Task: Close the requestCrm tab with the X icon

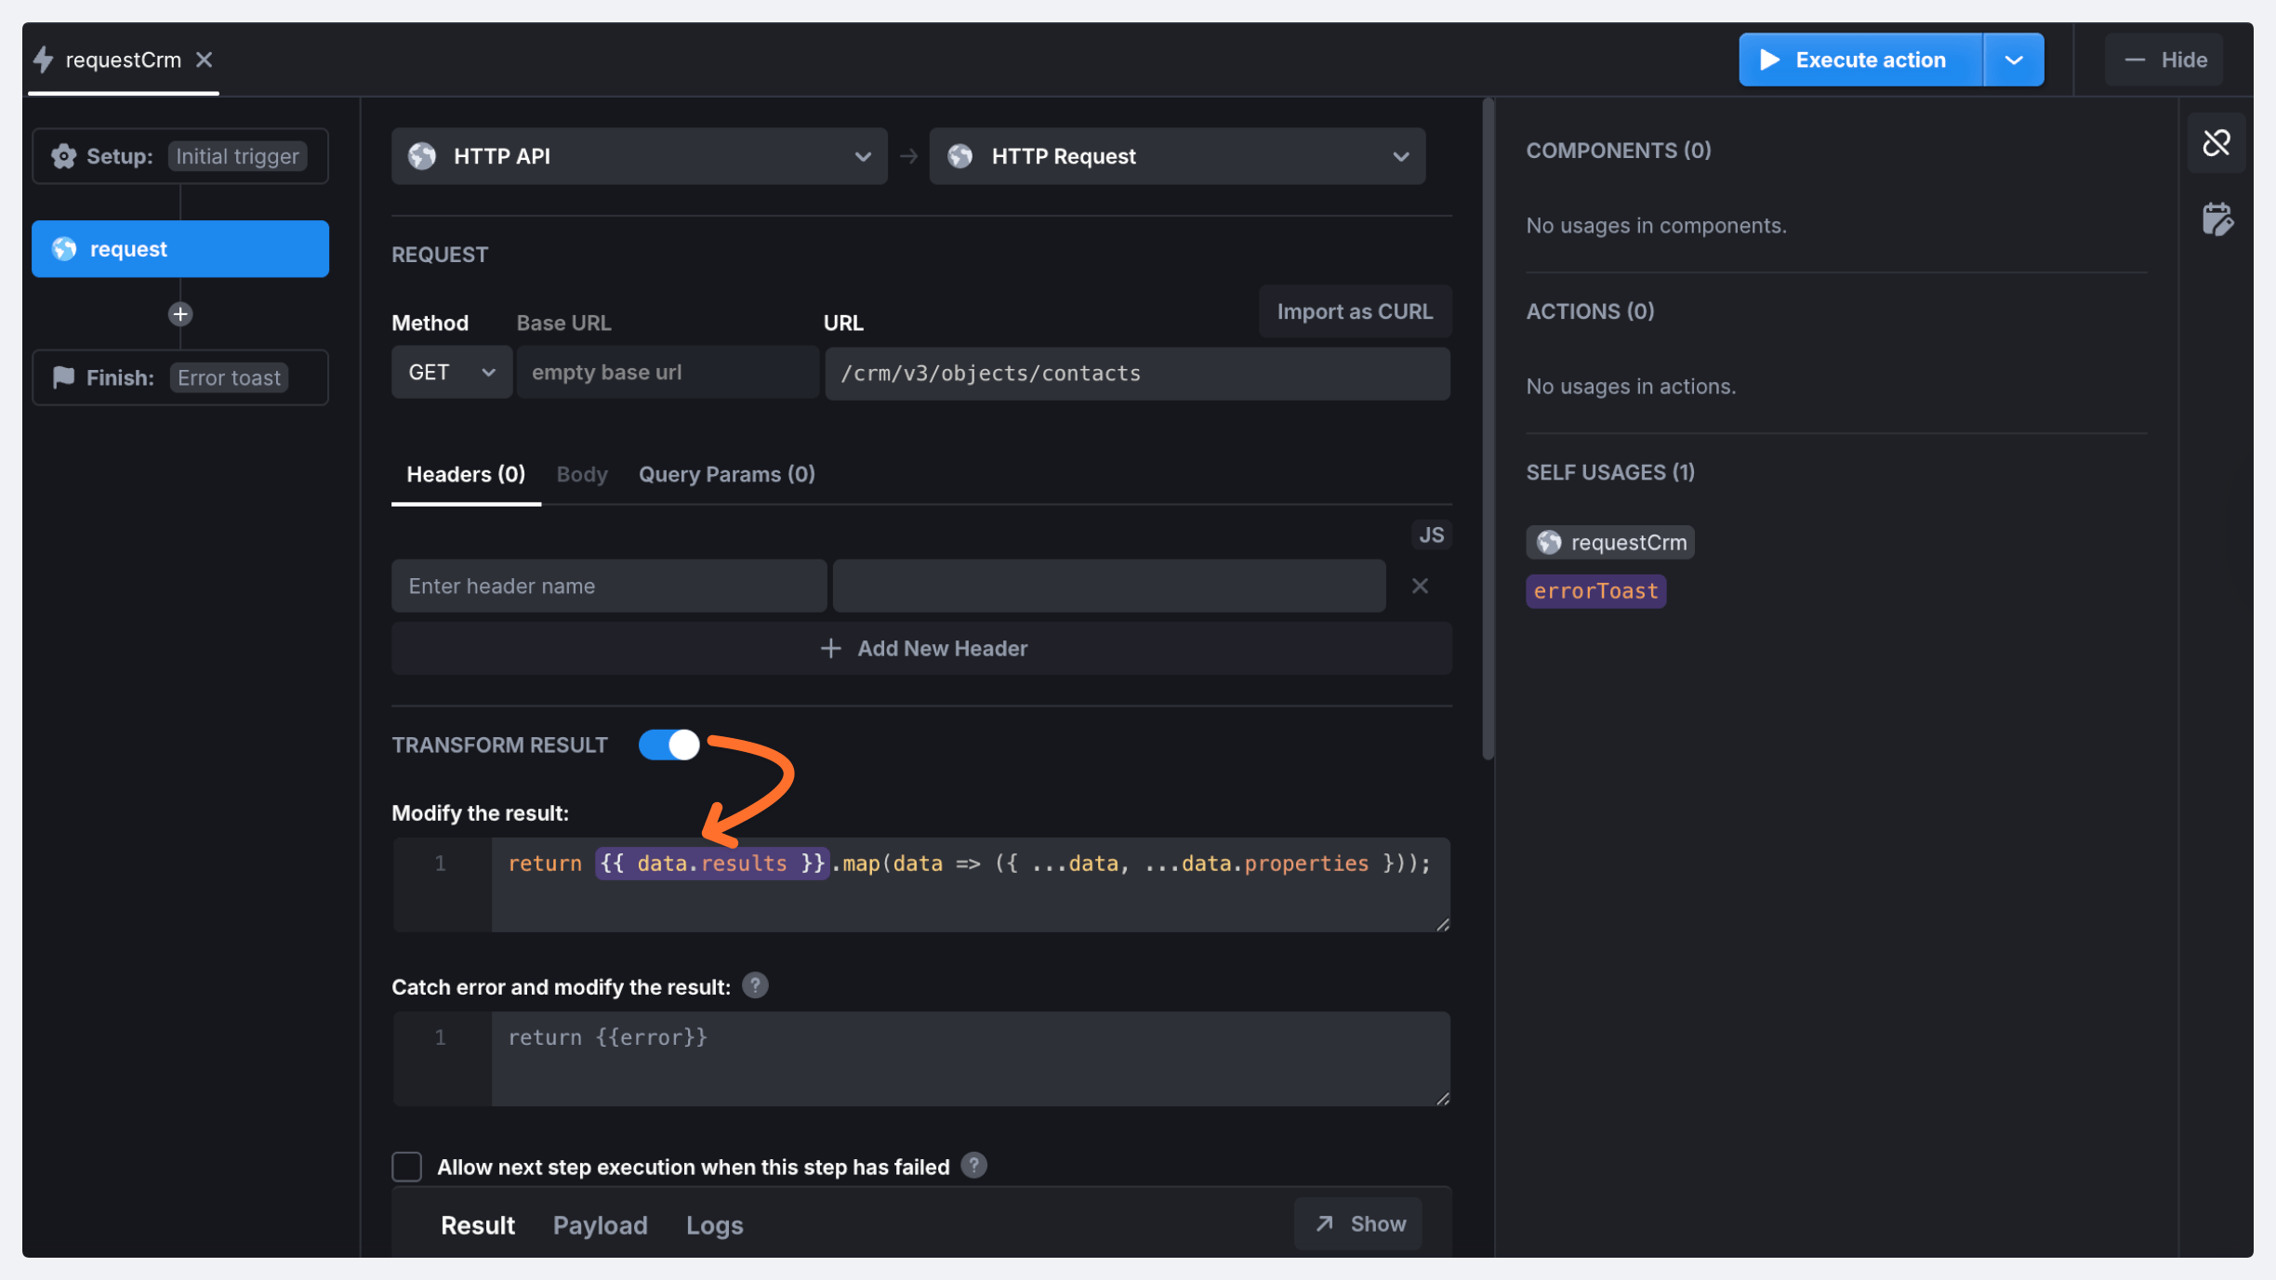Action: tap(205, 60)
